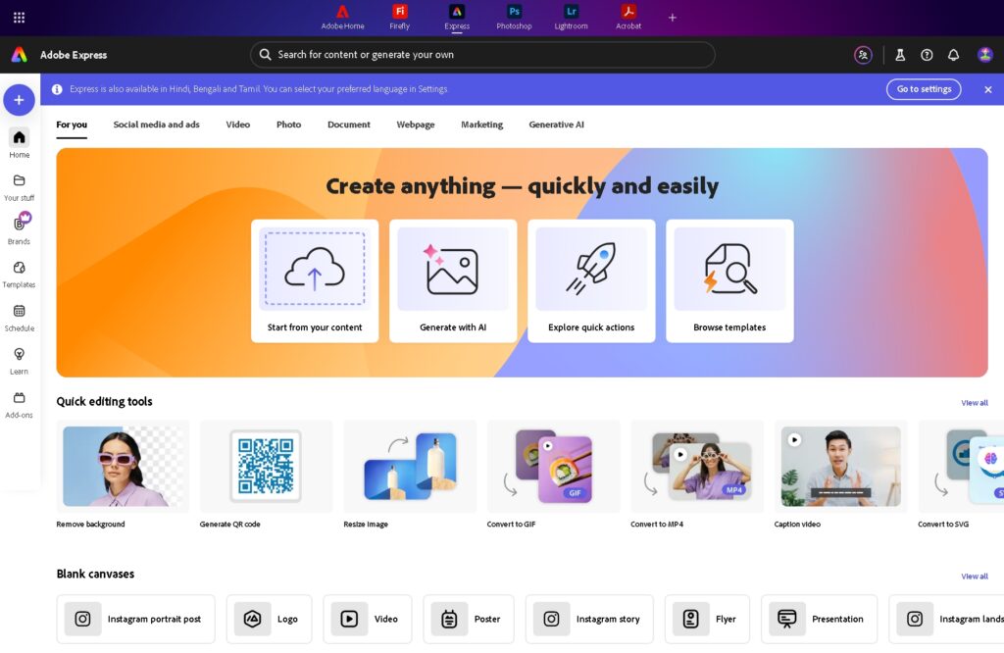Open the help menu

point(926,54)
